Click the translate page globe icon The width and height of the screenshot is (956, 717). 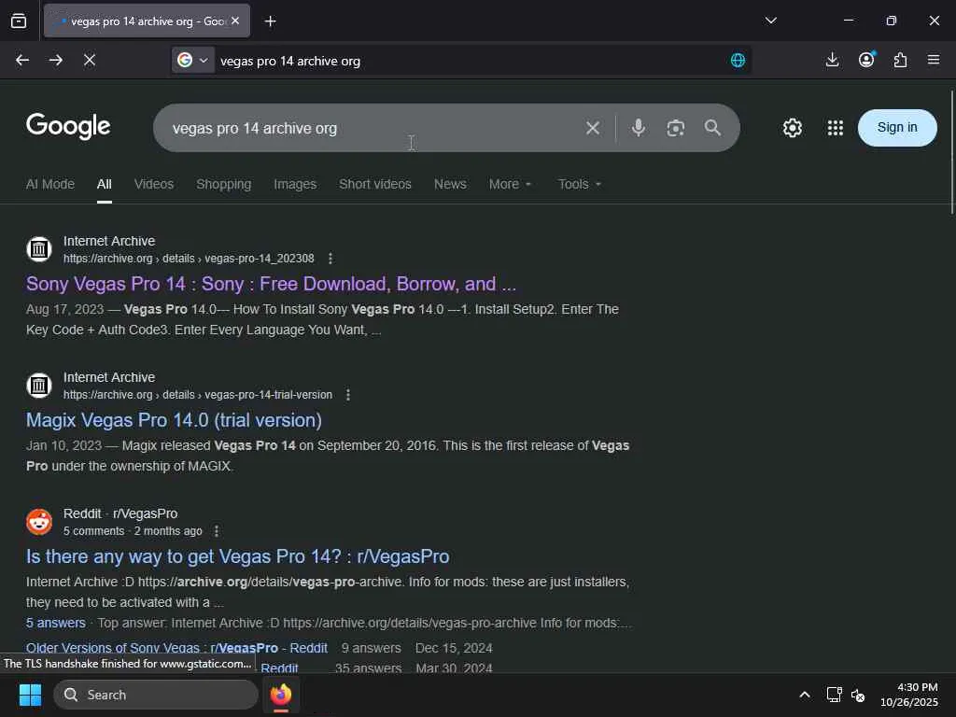[x=738, y=61]
